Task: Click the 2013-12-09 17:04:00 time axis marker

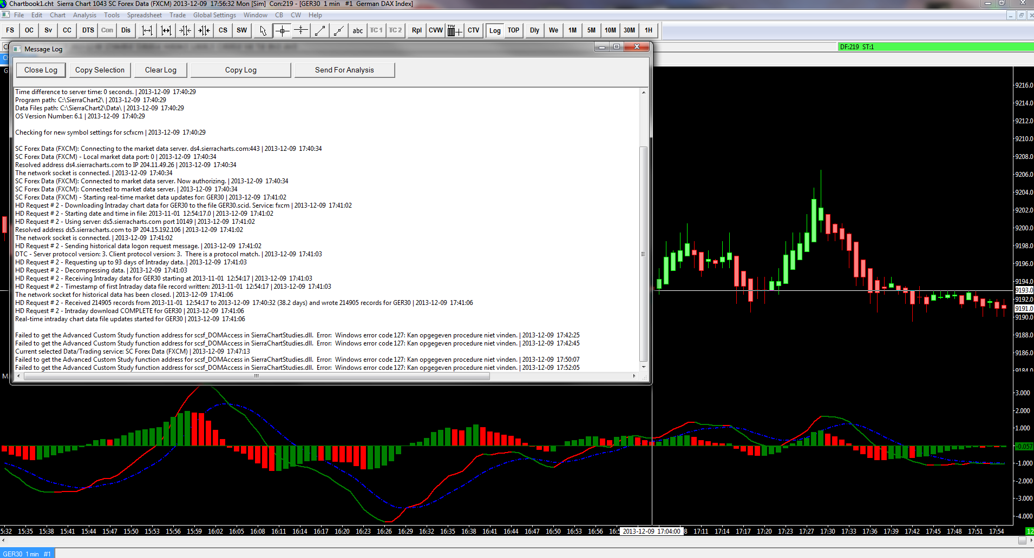Action: (x=651, y=532)
